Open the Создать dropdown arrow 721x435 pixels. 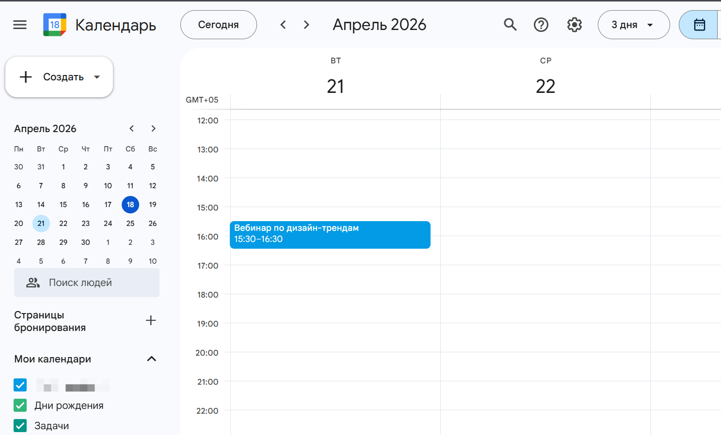97,77
